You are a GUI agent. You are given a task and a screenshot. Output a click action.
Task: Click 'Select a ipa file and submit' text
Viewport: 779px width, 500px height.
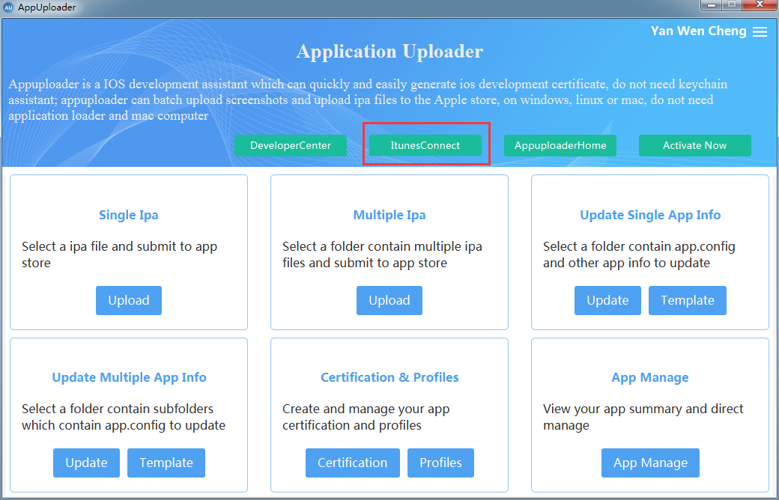119,254
